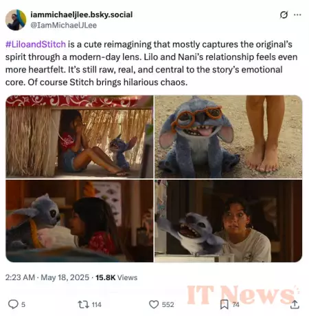Click the 552 likes count
Screen dimensions: 309x316
pos(168,304)
